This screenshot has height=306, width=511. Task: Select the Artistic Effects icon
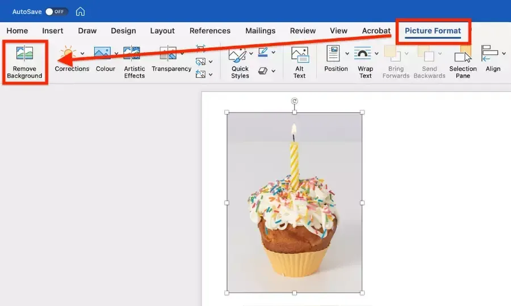click(132, 54)
